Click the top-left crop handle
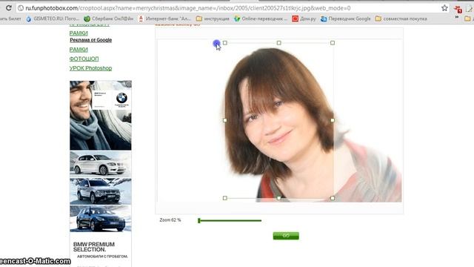The image size is (474, 267). [x=225, y=43]
